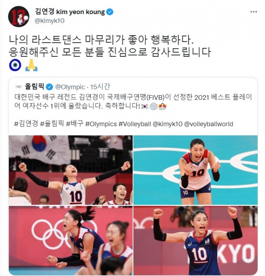Click the Olympic rings avatar in quoted tweet
Image resolution: width=265 pixels, height=276 pixels.
coord(18,86)
